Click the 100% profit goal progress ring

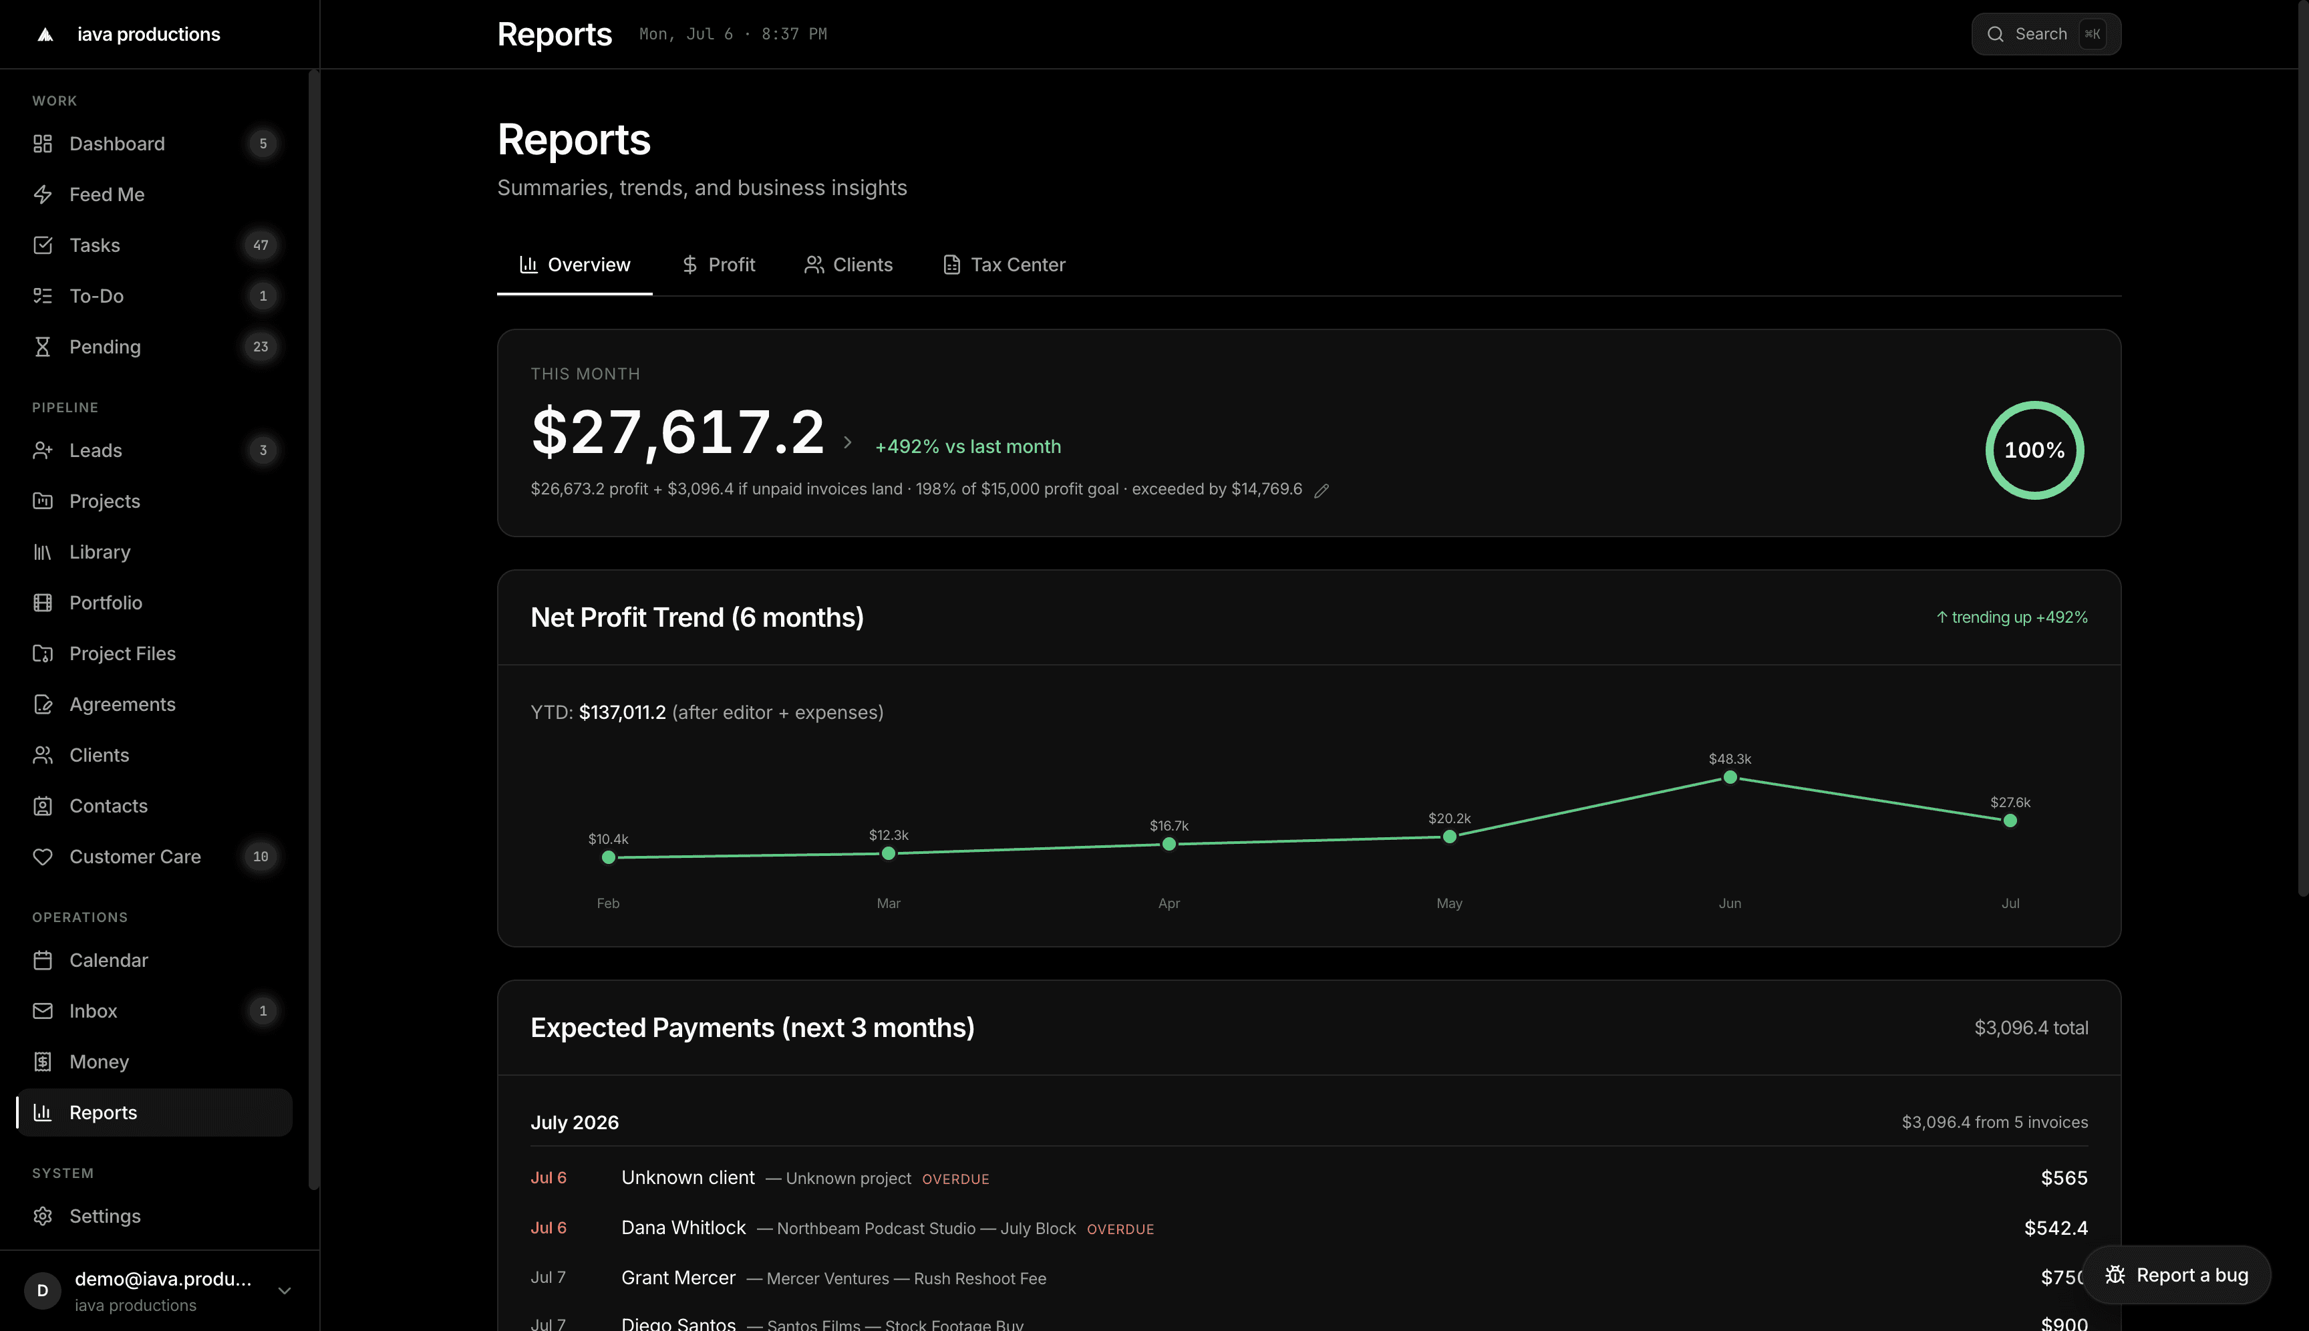point(2035,450)
